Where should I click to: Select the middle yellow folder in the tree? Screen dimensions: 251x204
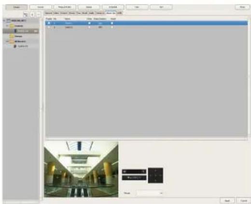pyautogui.click(x=16, y=36)
